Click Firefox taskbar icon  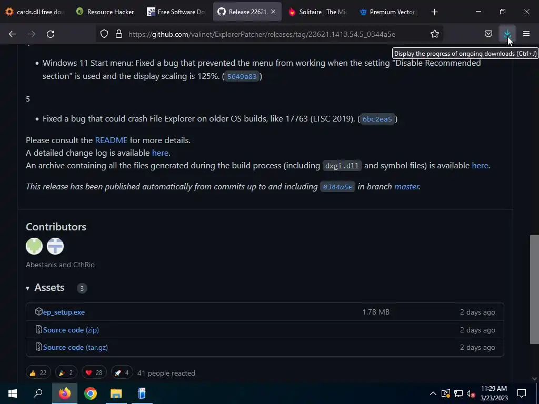(x=65, y=393)
